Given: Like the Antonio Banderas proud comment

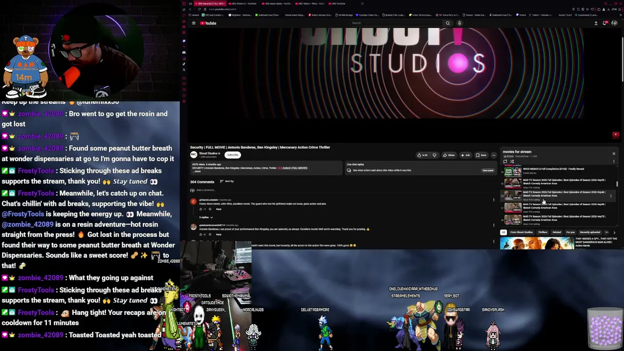Looking at the screenshot, I should [201, 234].
